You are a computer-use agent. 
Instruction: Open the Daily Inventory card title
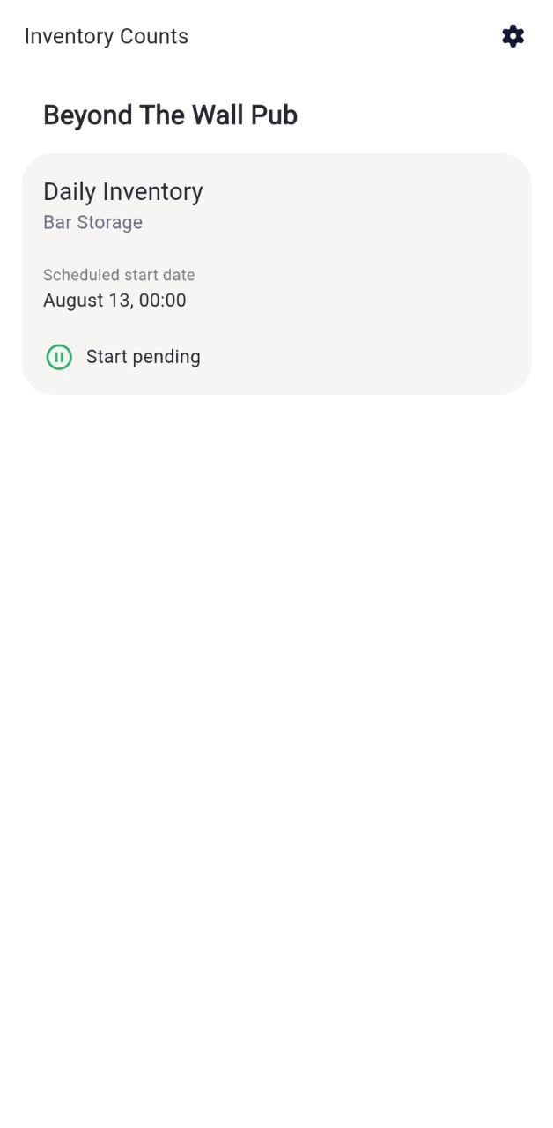pos(123,192)
